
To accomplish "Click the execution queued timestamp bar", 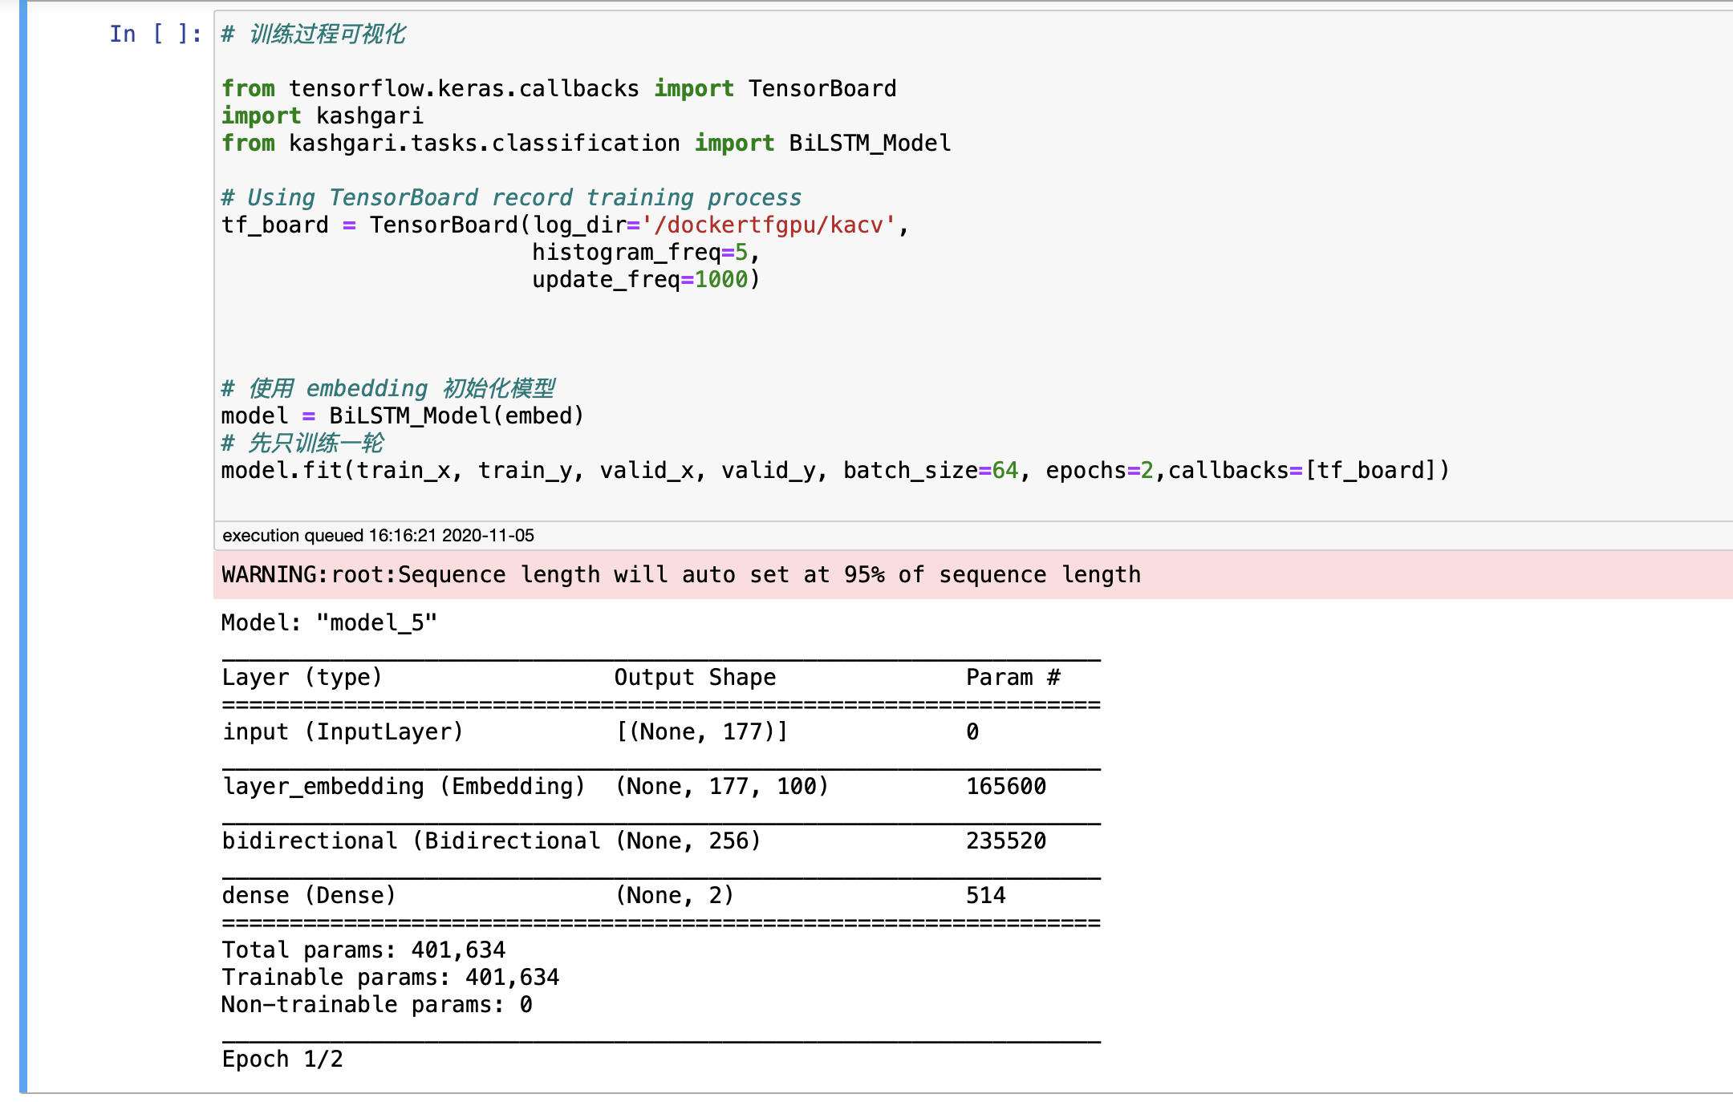I will coord(377,535).
